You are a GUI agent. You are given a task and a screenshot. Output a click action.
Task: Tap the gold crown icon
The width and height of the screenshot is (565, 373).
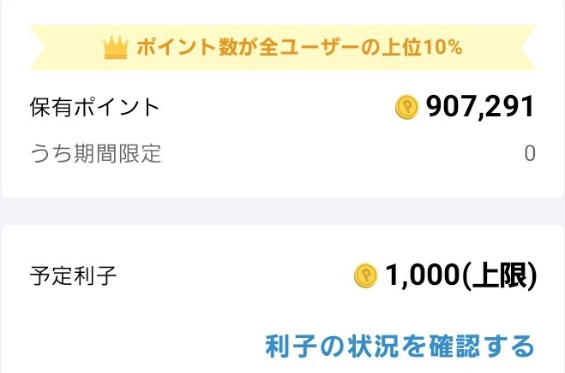coord(115,48)
